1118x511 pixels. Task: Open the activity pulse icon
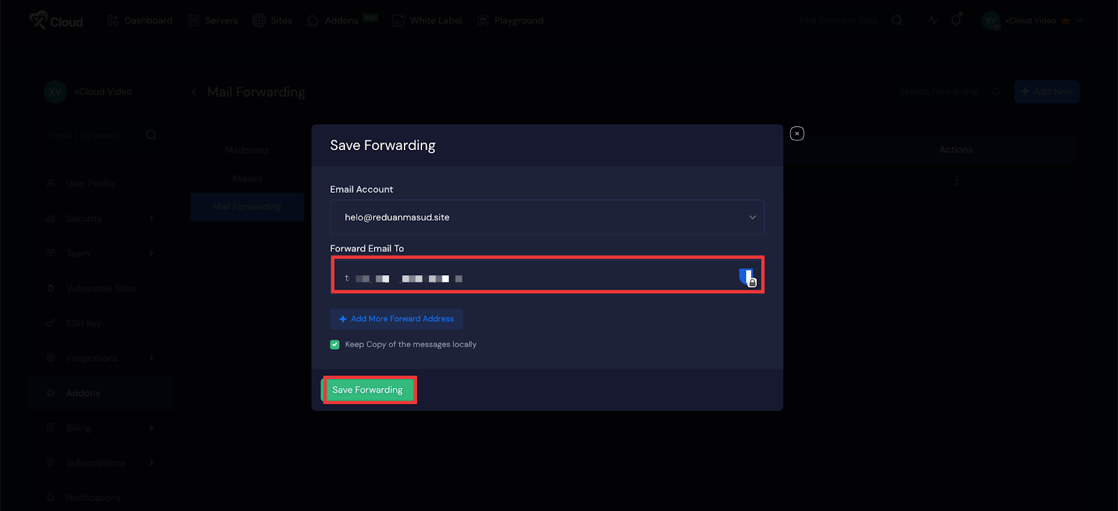pos(933,20)
